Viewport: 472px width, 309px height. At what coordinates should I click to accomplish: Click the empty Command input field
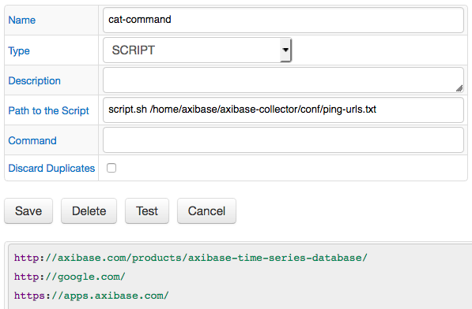pos(283,140)
